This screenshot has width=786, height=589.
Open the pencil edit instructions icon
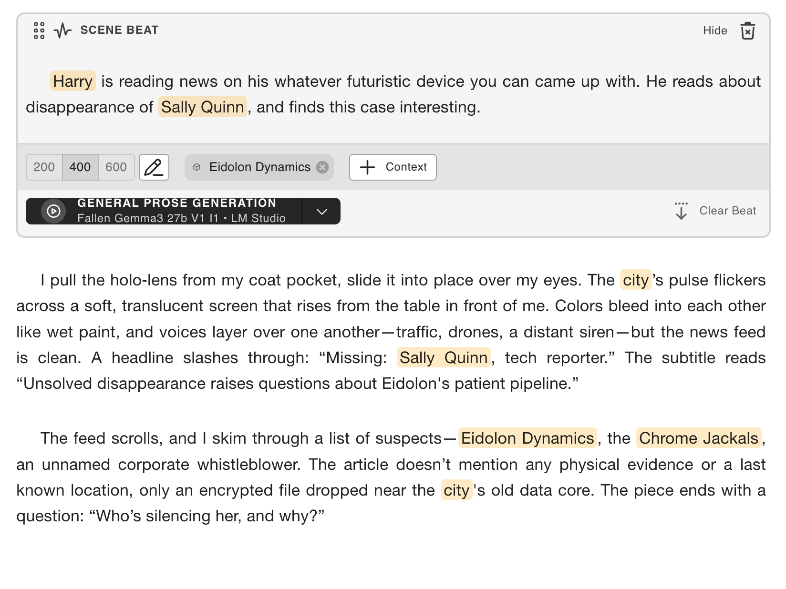pos(154,167)
